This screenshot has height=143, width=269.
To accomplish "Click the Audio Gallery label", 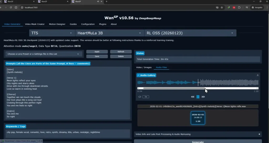I will pyautogui.click(x=146, y=75).
